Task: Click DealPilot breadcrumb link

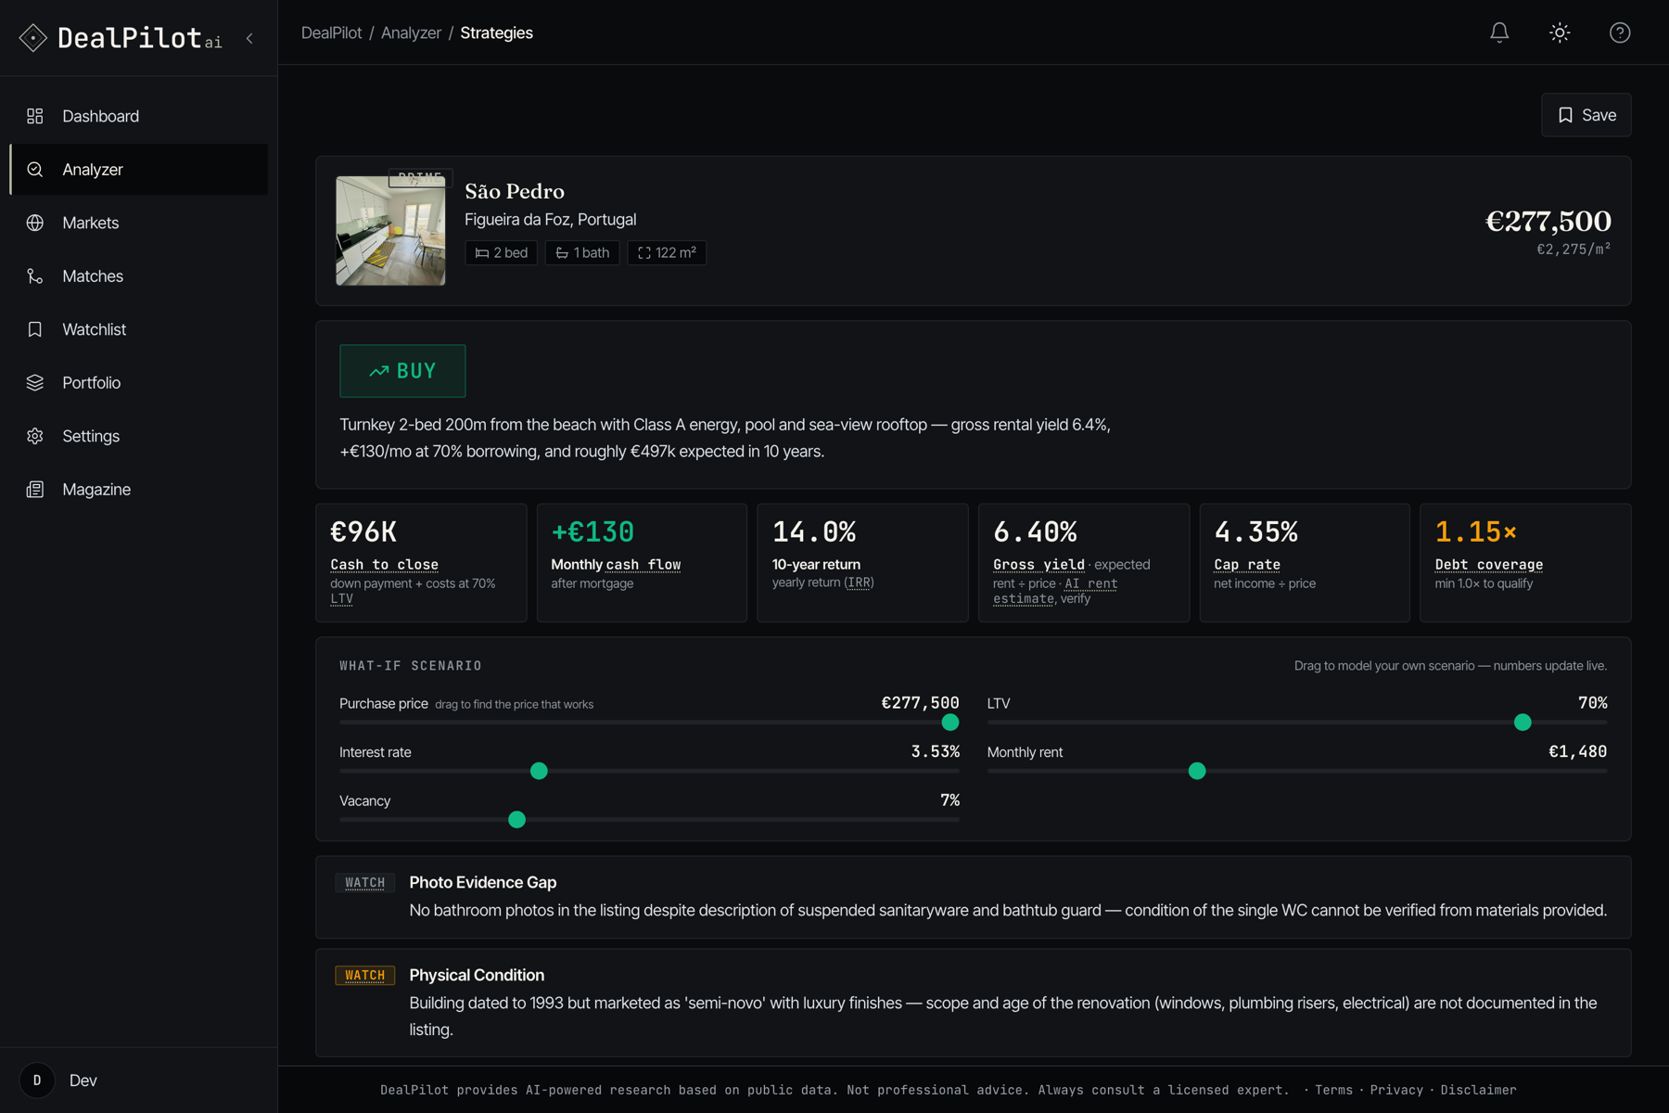Action: point(331,32)
